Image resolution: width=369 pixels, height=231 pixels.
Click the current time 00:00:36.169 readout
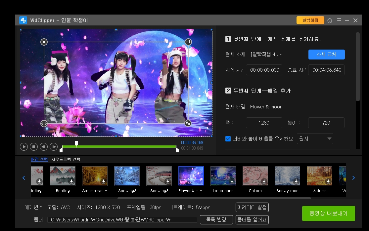pyautogui.click(x=192, y=143)
